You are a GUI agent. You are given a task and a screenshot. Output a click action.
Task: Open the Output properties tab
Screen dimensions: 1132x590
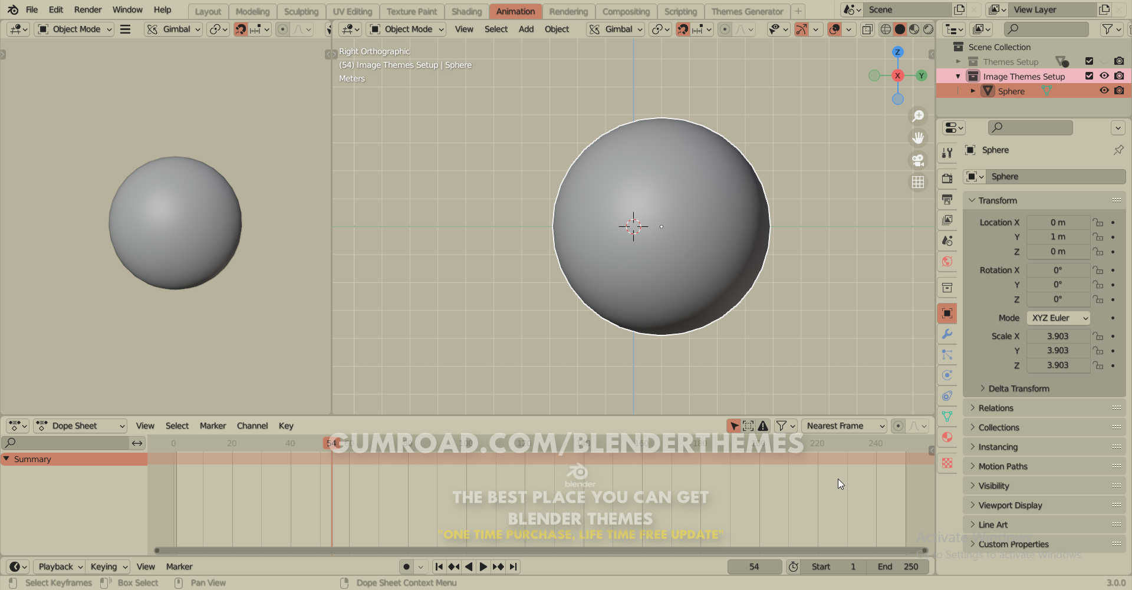[947, 199]
